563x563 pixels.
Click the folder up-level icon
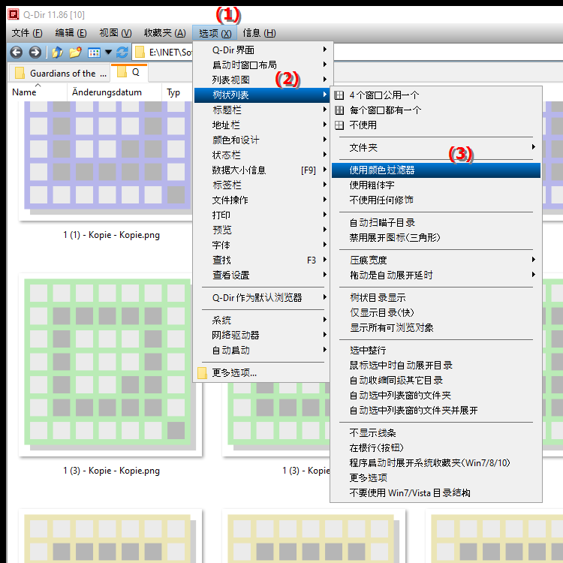[x=57, y=53]
